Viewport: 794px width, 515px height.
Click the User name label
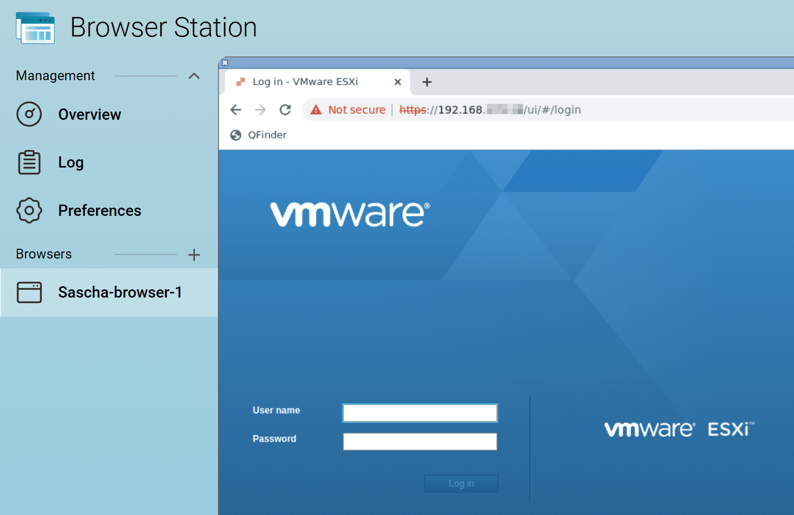pos(276,410)
